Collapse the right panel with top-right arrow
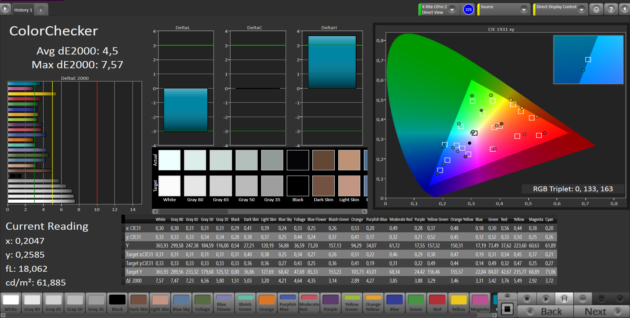This screenshot has width=630, height=318. pos(624,9)
